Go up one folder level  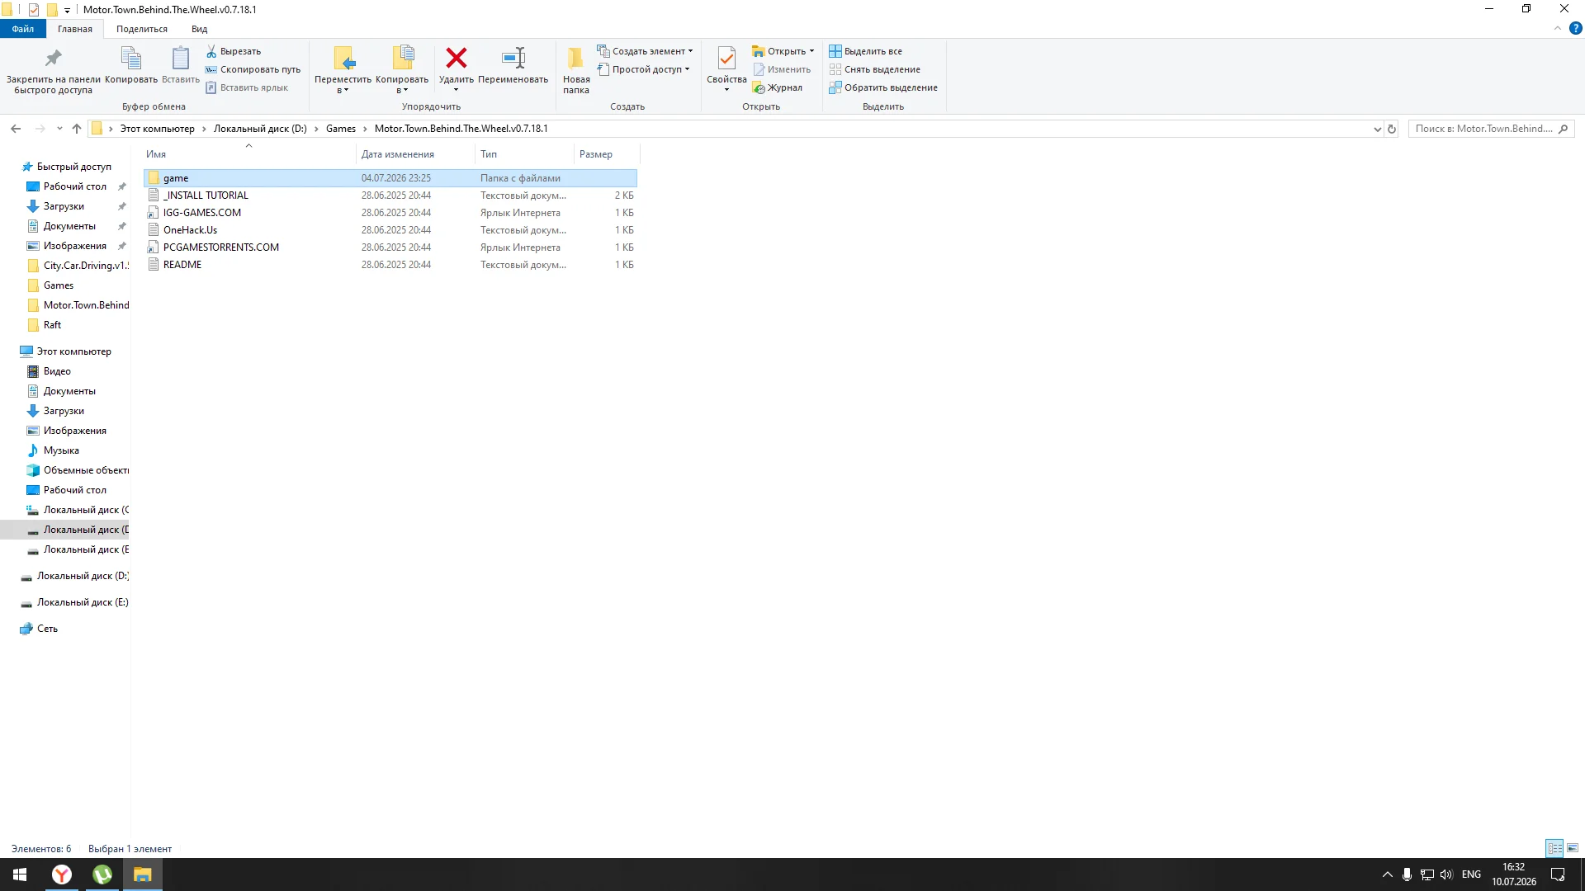click(77, 129)
